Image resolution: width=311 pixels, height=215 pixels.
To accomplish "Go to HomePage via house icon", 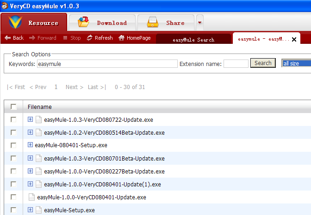I will 122,38.
